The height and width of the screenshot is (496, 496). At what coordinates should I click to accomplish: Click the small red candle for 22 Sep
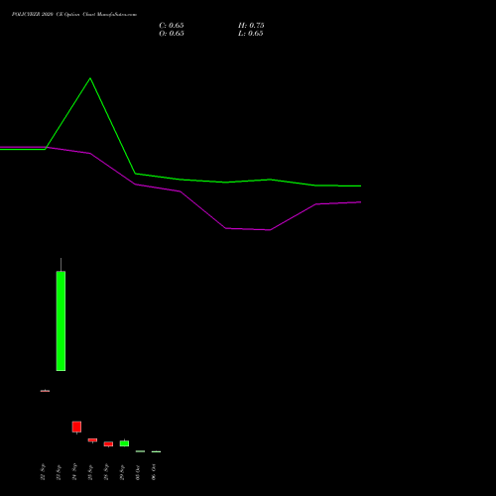coord(45,391)
